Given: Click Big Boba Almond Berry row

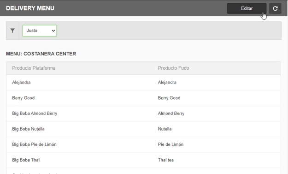Looking at the screenshot, I should 143,114.
